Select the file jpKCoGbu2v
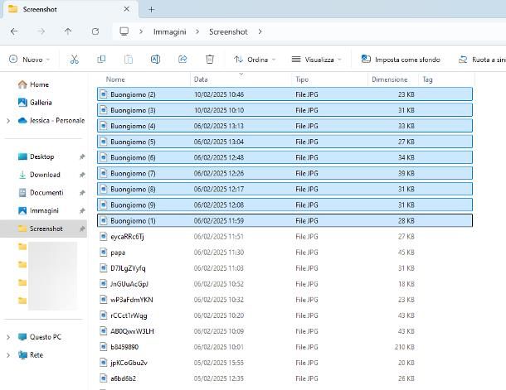This screenshot has width=506, height=390. (x=285, y=363)
